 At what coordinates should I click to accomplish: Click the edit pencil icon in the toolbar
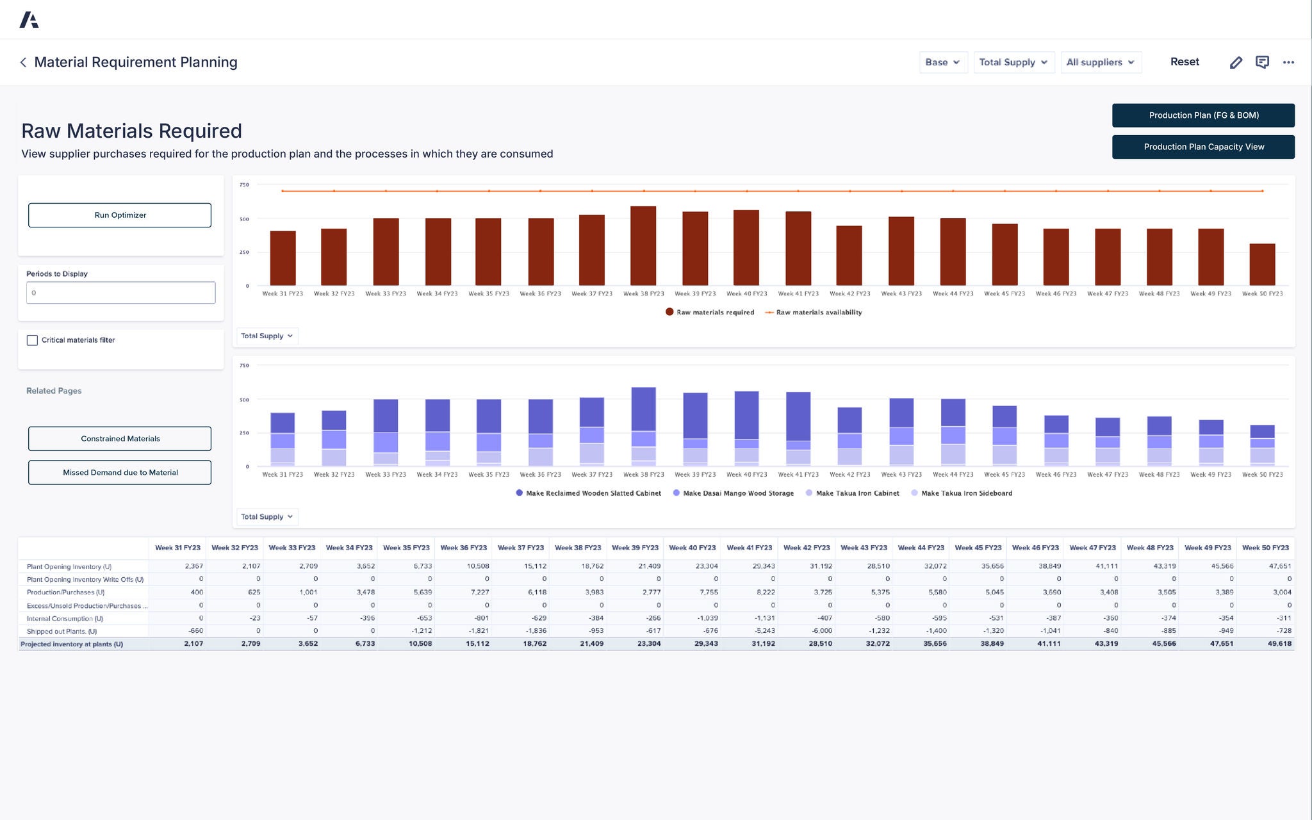[x=1236, y=61]
